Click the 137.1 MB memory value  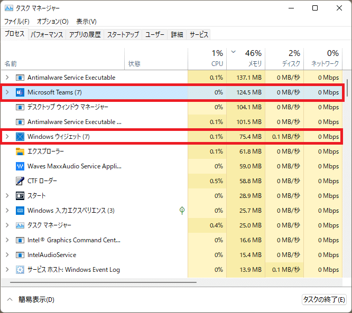tap(249, 78)
